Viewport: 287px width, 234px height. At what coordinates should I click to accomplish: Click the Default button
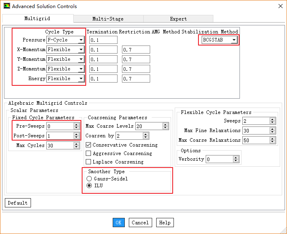pyautogui.click(x=18, y=203)
